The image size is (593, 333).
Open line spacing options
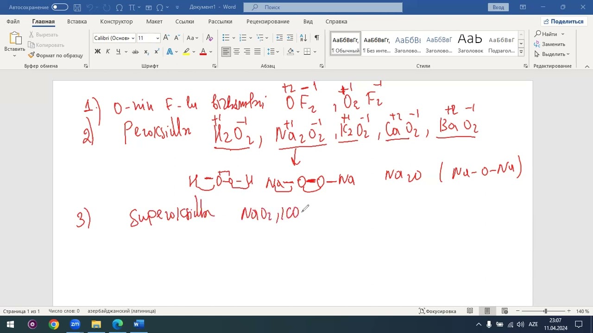(271, 51)
